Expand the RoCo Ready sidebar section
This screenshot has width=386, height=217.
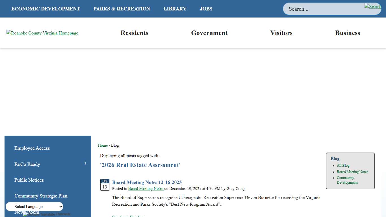click(85, 163)
